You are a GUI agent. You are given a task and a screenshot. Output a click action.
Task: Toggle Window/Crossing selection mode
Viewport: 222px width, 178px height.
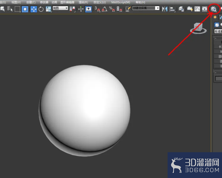tap(25, 9)
